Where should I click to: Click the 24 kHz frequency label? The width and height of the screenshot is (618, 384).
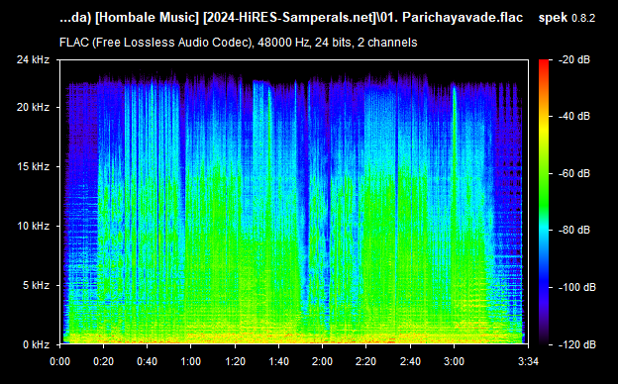[x=33, y=59]
